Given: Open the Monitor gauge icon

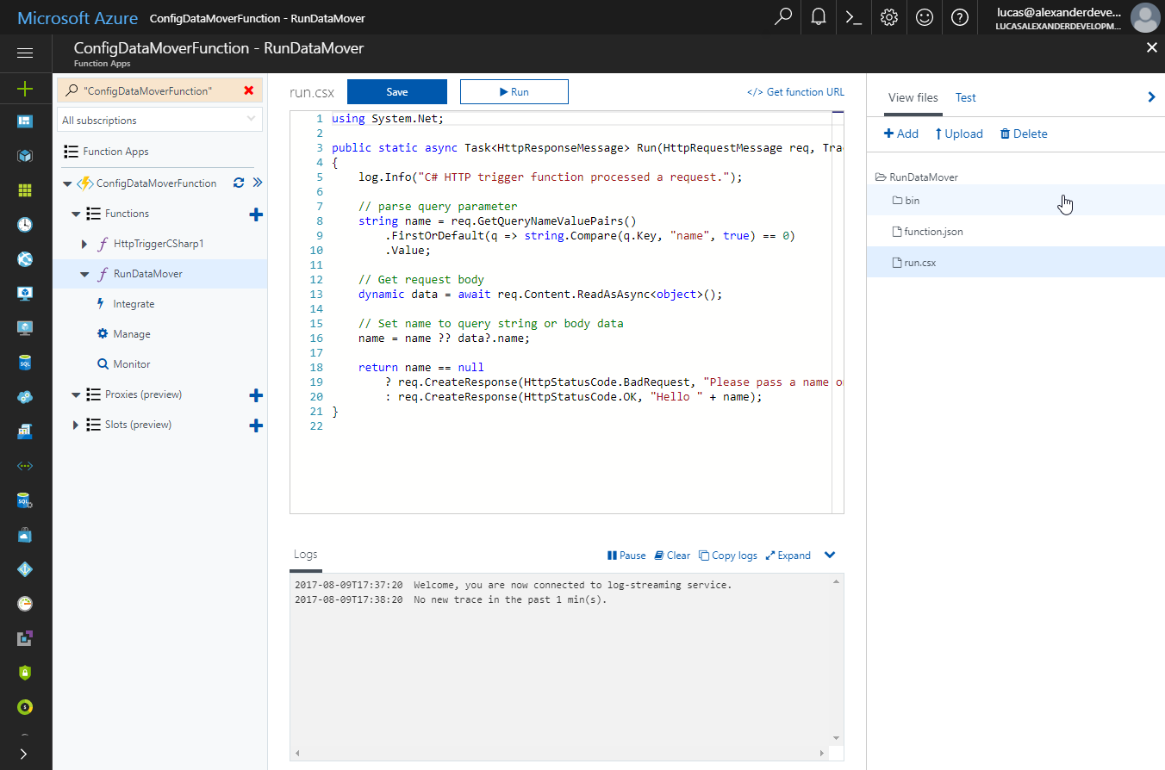Looking at the screenshot, I should [25, 604].
